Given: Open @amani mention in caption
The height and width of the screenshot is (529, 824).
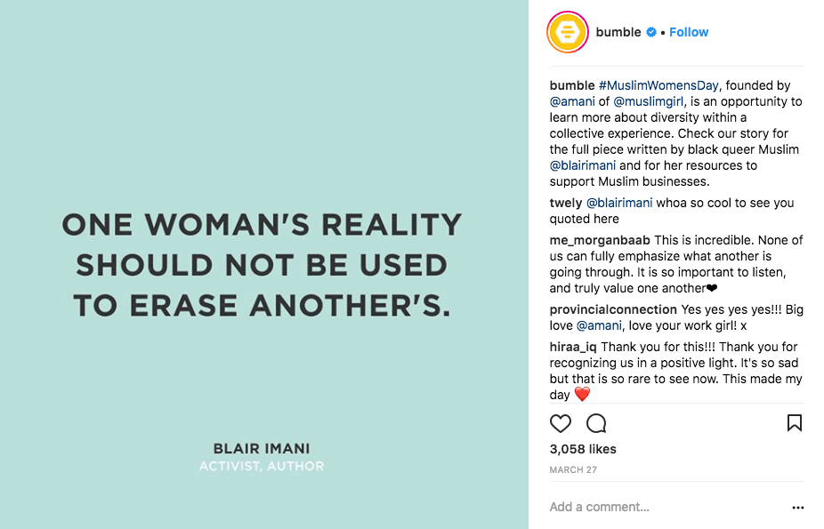Looking at the screenshot, I should (572, 101).
